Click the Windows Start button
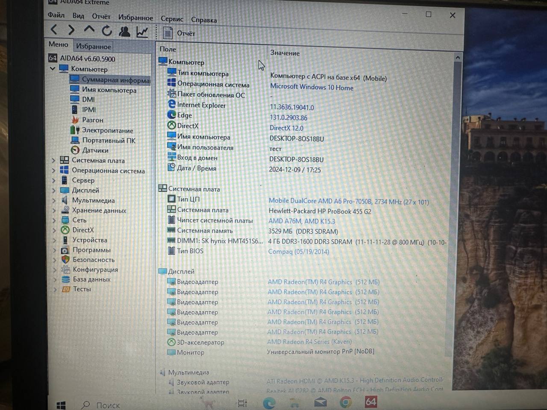Viewport: 547px width, 410px height. pyautogui.click(x=61, y=404)
